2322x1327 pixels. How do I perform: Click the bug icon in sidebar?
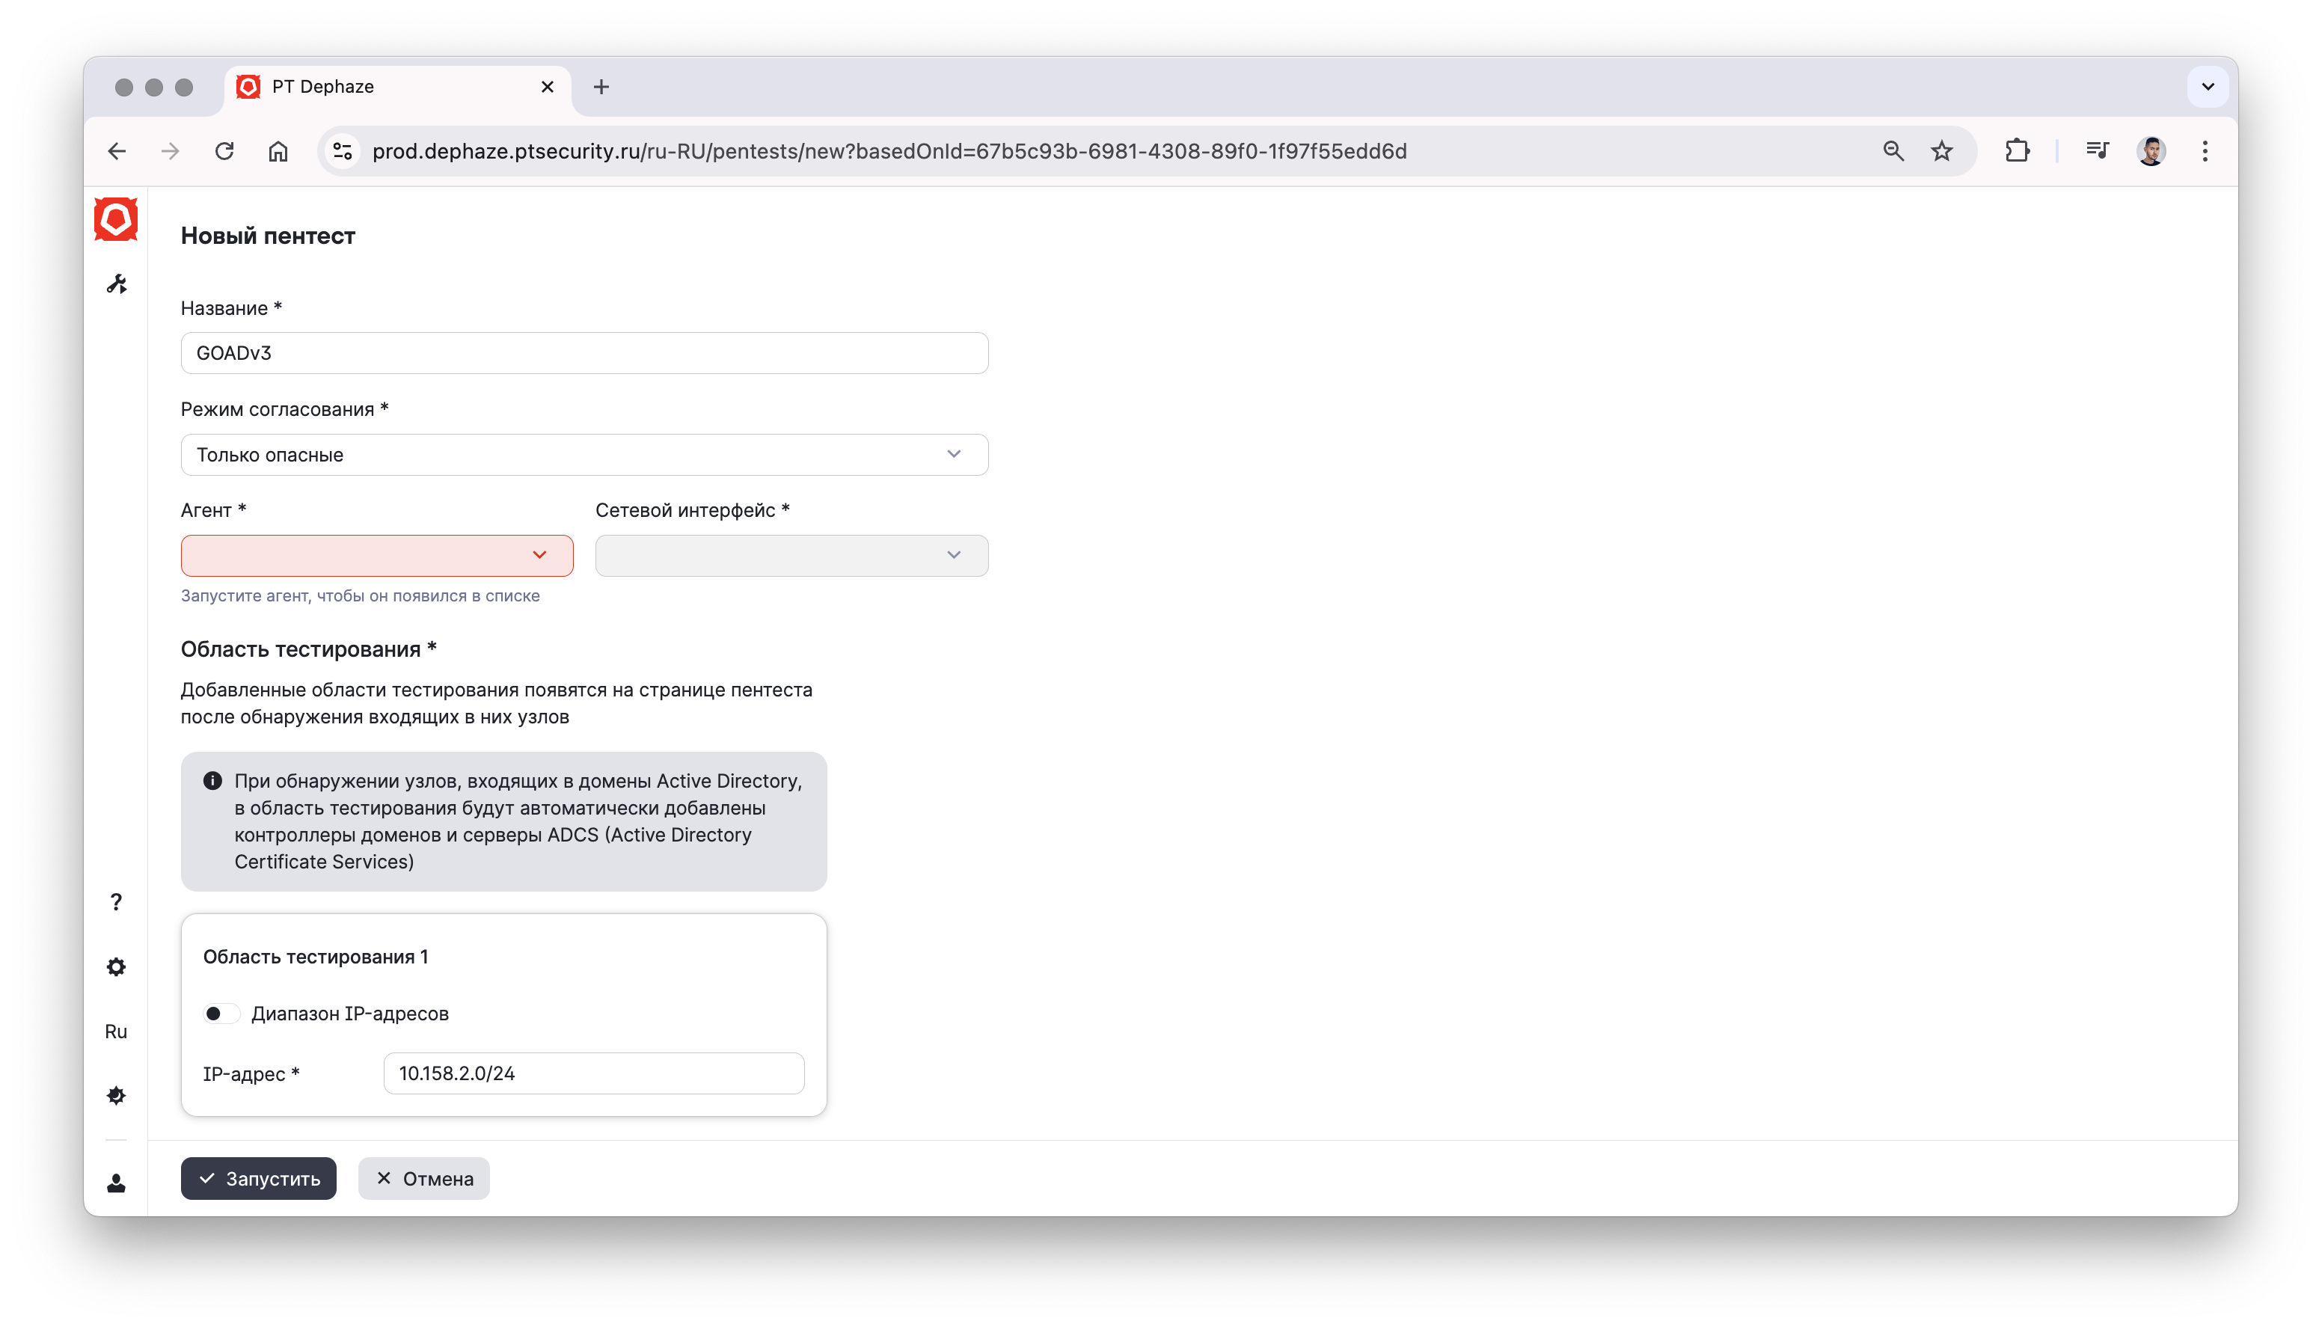click(x=116, y=1096)
